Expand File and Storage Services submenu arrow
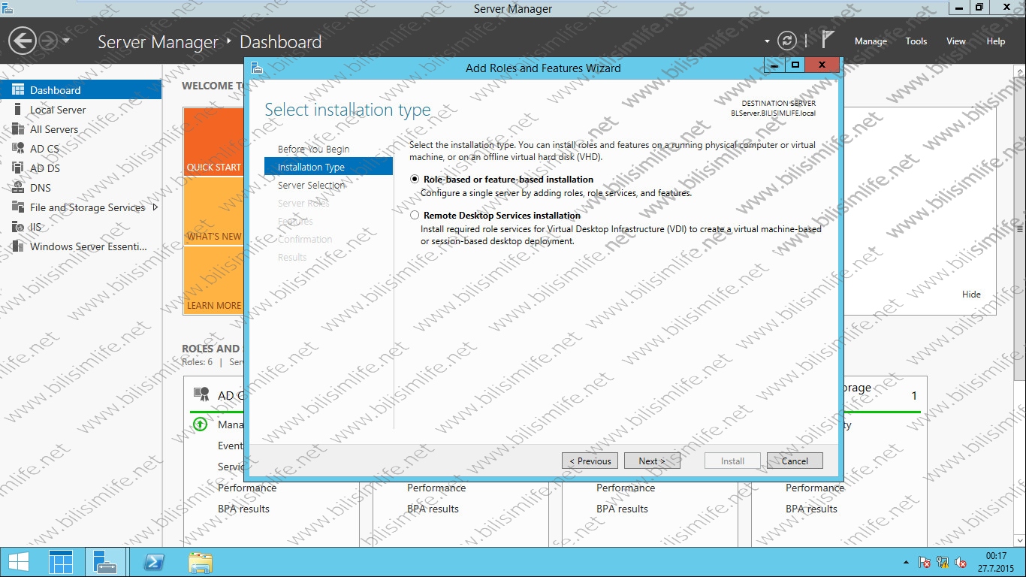Screen dimensions: 1026x577 coord(155,207)
